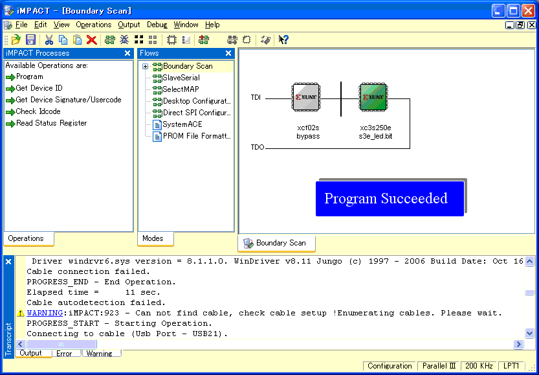Select the Boundary Scan document tab
Viewport: 539px width, 375px height.
[276, 244]
